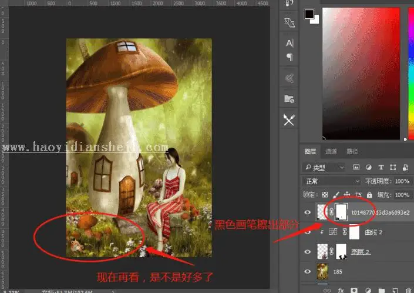Filter layers by pixel image kind
414x293 pixels.
pyautogui.click(x=356, y=167)
